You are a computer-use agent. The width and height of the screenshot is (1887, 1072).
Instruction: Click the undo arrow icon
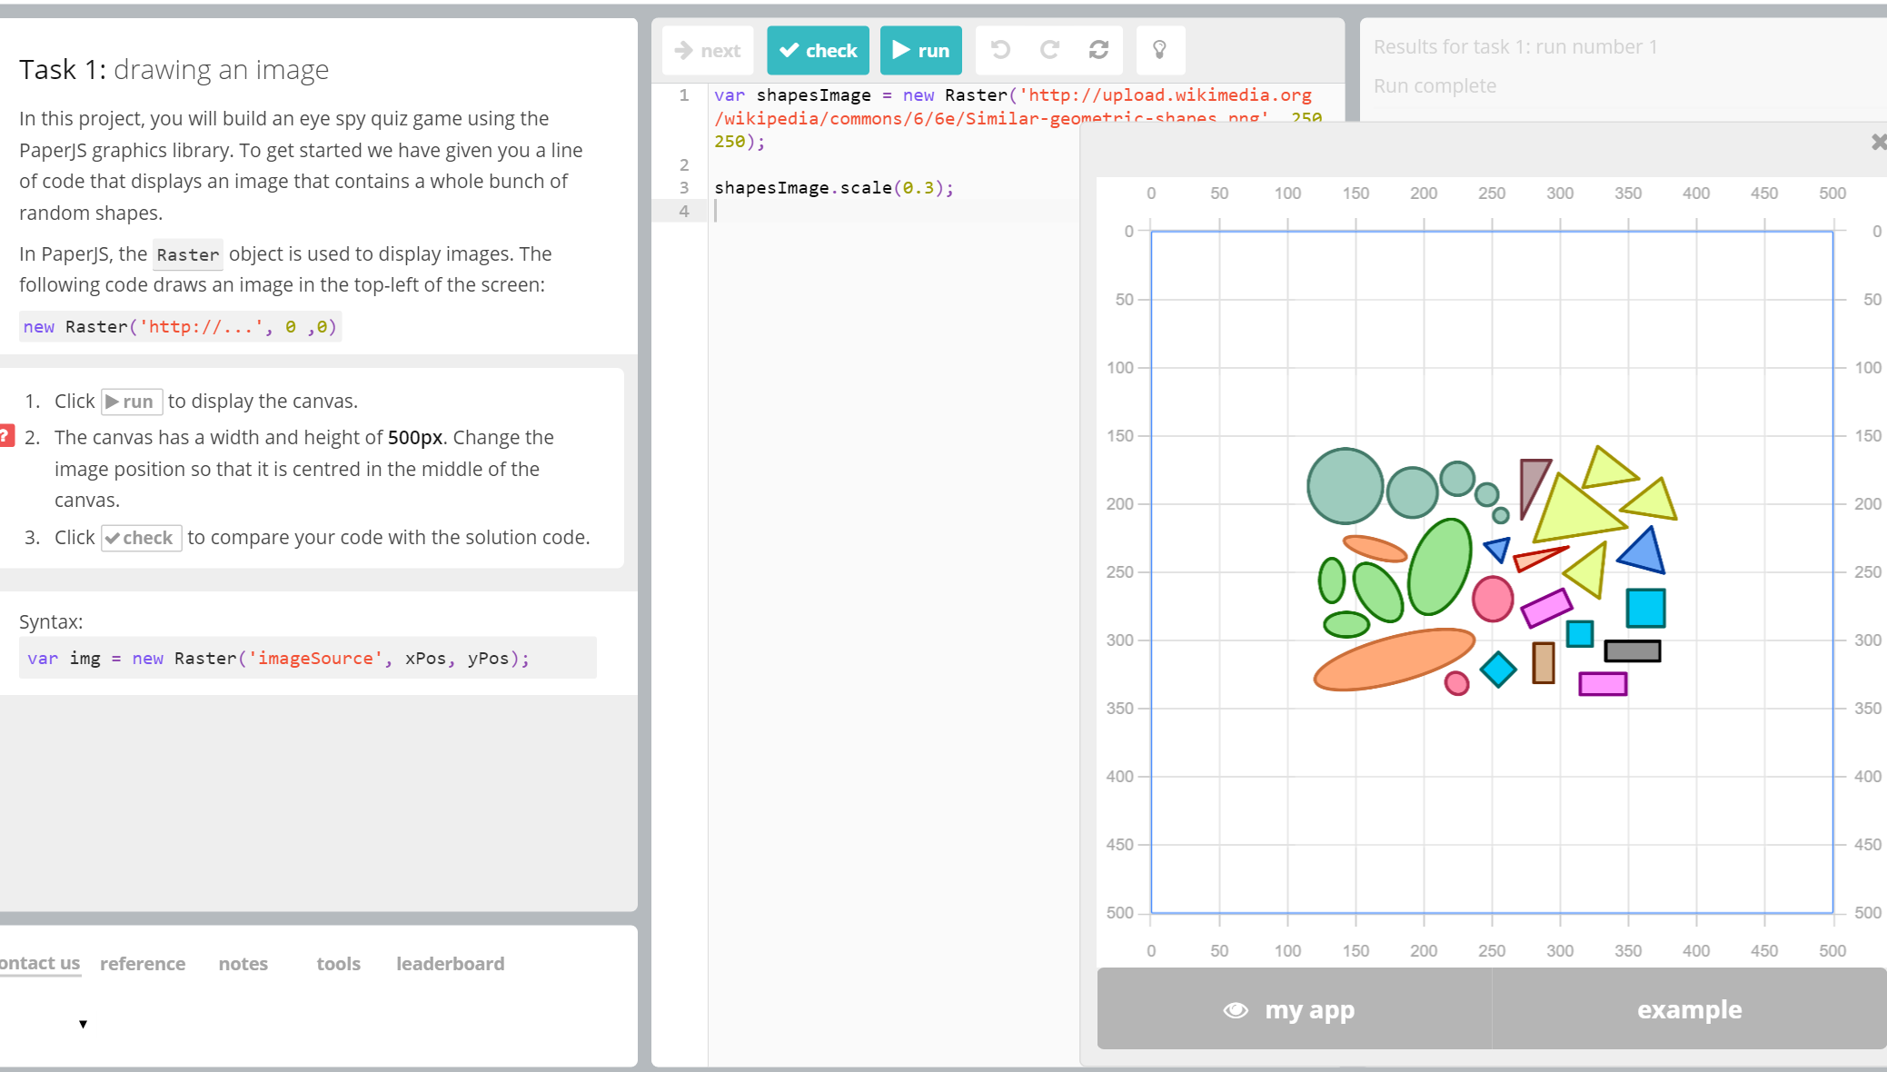1000,50
